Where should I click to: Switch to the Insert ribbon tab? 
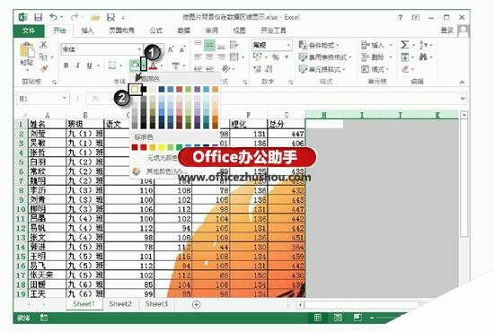tap(87, 31)
